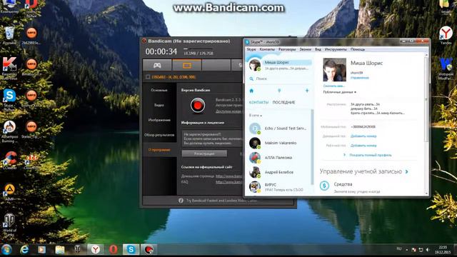
Task: Open the Skype menu
Action: [x=251, y=49]
